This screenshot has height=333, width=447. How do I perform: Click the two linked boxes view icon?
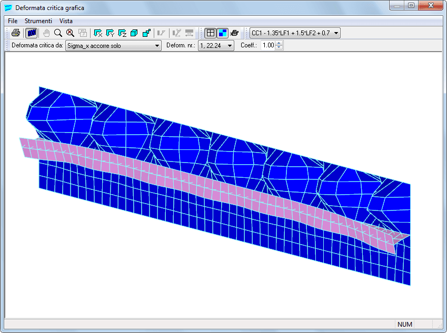click(146, 33)
